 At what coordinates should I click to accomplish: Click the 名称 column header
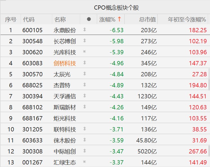60,19
